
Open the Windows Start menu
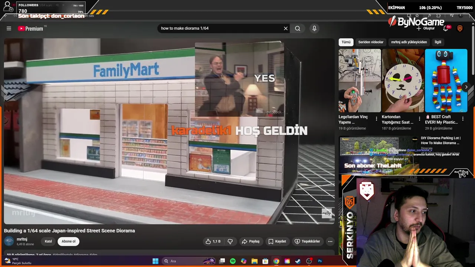(x=155, y=261)
